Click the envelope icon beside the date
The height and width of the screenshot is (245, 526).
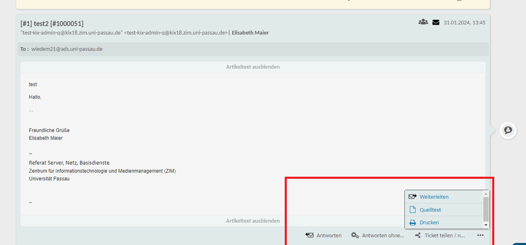436,22
